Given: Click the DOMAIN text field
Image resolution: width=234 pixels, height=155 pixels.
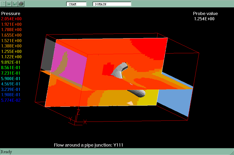Looking at the screenshot, I should pyautogui.click(x=112, y=4).
